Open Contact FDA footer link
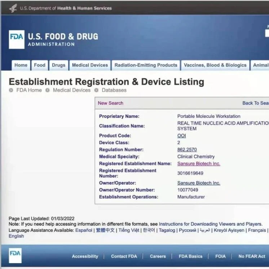The width and height of the screenshot is (269, 269). [124, 256]
